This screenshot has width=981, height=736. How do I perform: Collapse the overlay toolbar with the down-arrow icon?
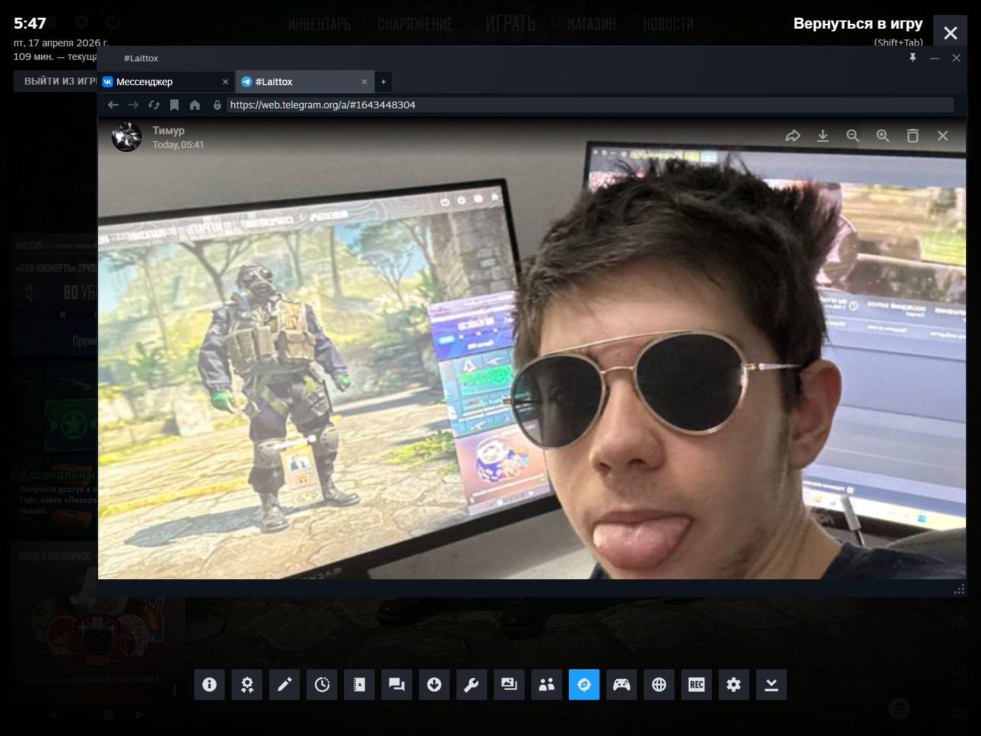coord(771,684)
